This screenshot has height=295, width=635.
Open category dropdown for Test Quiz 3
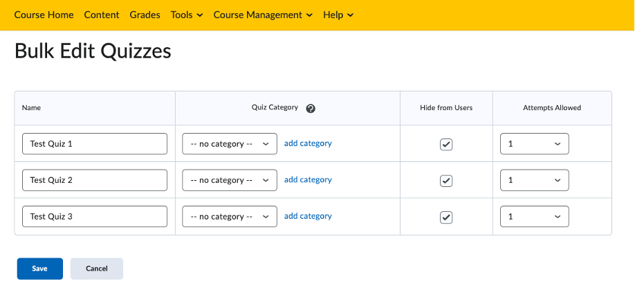tap(230, 216)
